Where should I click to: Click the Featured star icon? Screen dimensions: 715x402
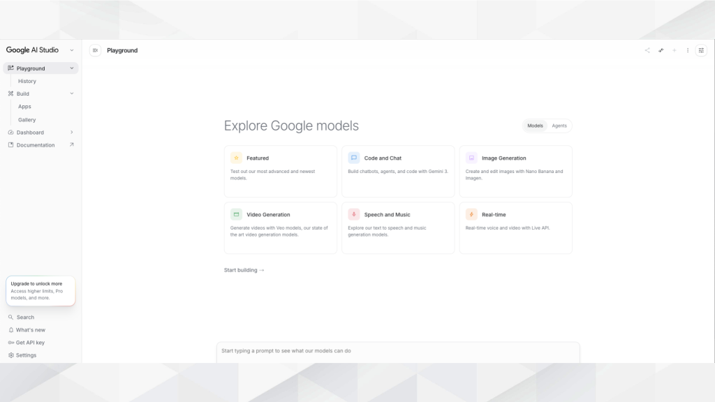click(236, 158)
